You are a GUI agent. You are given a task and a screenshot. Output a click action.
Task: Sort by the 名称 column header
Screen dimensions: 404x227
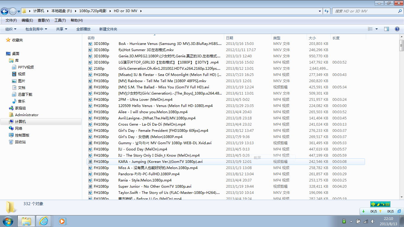click(x=156, y=38)
